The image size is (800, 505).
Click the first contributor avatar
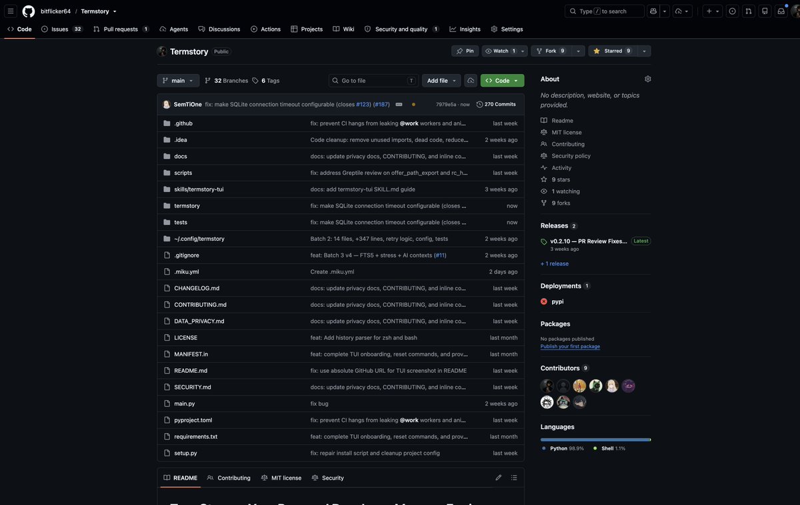[547, 386]
